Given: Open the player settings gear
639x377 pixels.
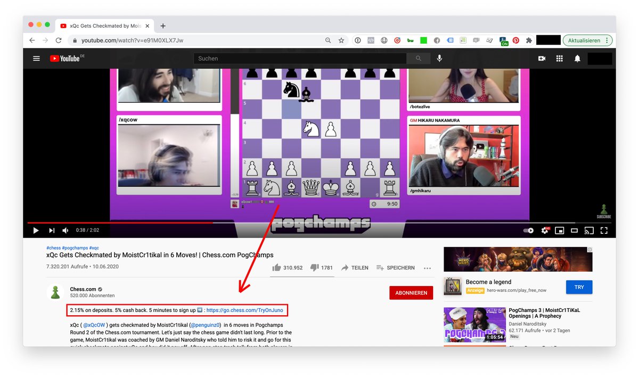Looking at the screenshot, I should pos(545,230).
